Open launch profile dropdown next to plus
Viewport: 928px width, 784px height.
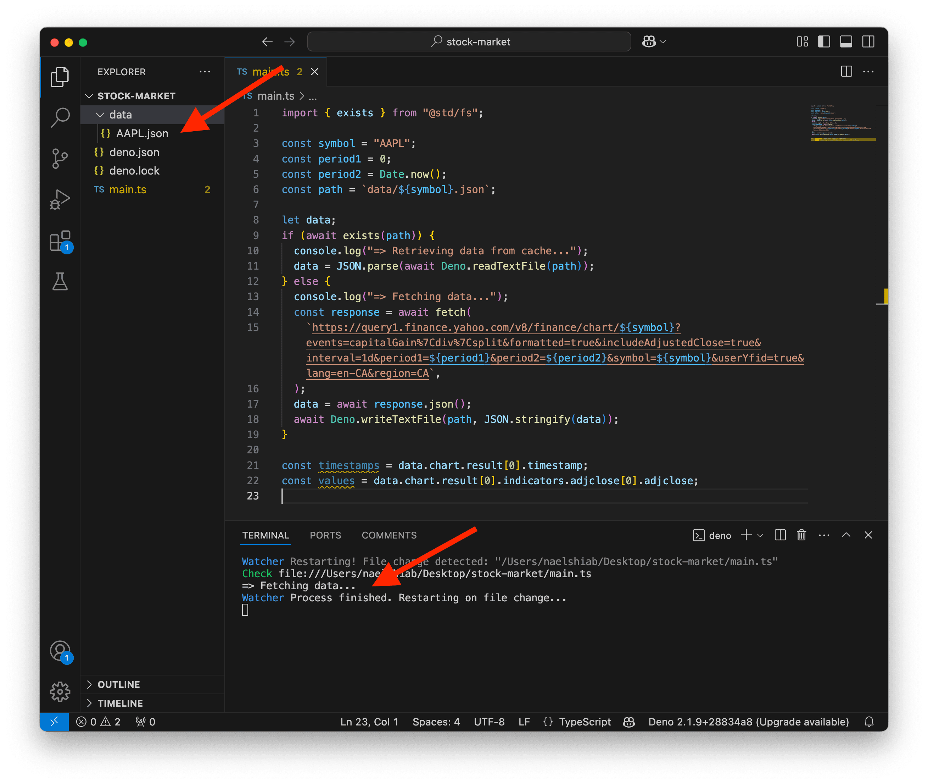click(760, 535)
